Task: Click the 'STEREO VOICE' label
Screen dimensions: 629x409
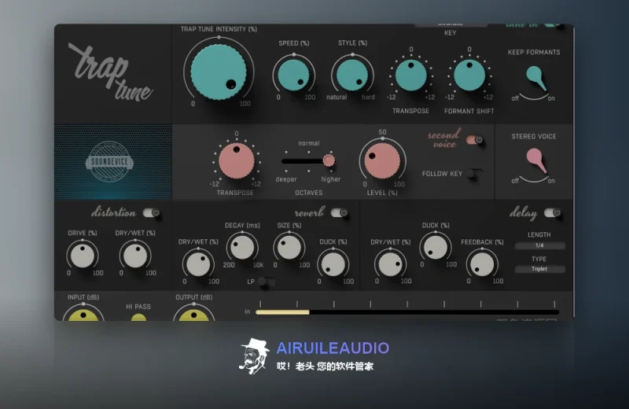Action: click(534, 137)
